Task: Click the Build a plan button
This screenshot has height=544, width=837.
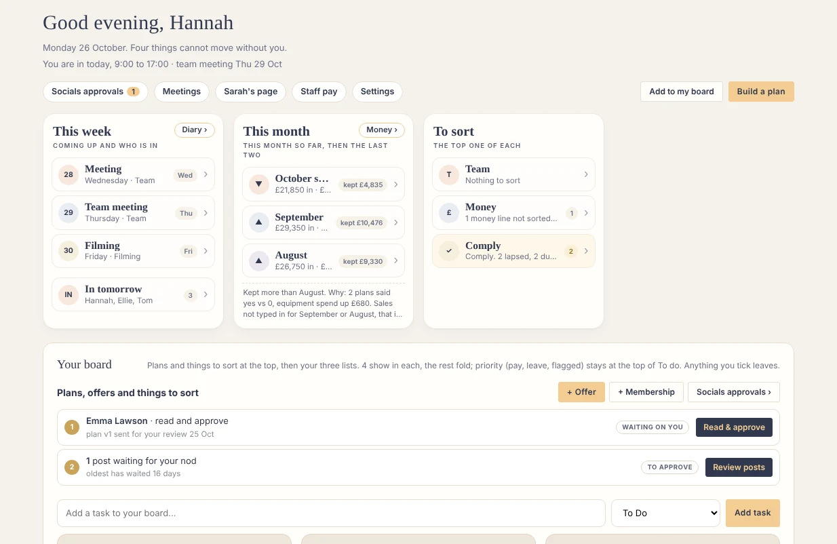Action: point(761,92)
